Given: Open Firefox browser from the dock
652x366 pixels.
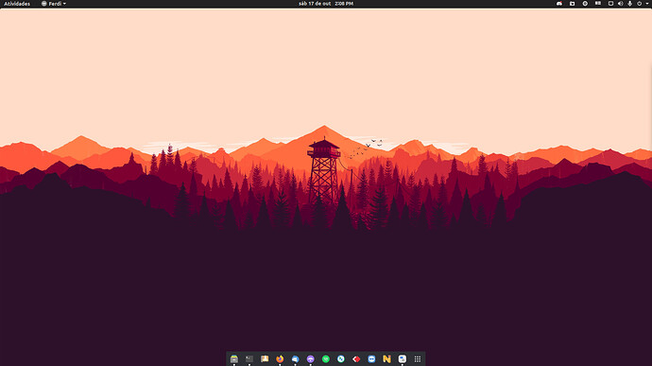Looking at the screenshot, I should pyautogui.click(x=280, y=359).
